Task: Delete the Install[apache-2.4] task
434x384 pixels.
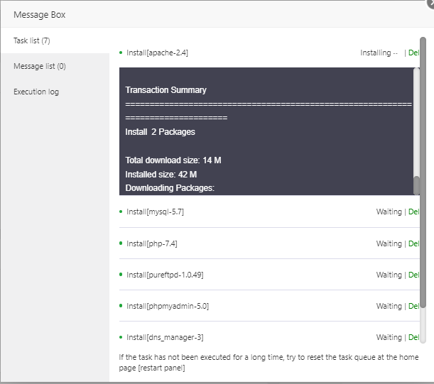Action: 413,53
